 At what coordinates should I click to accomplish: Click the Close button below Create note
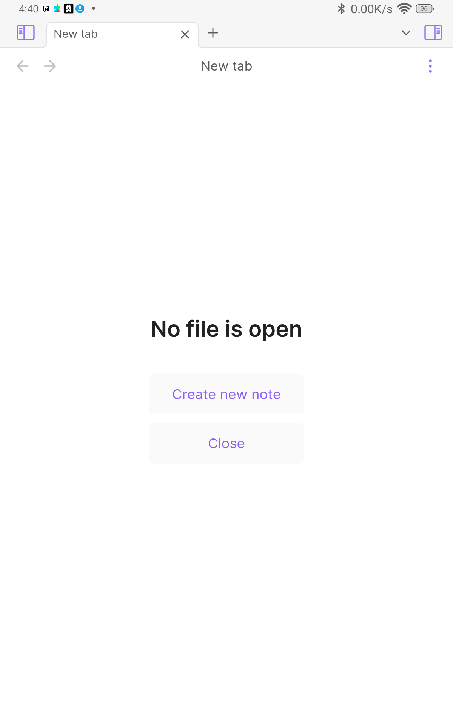tap(226, 443)
